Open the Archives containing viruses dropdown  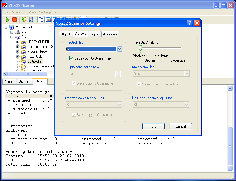click(x=119, y=105)
